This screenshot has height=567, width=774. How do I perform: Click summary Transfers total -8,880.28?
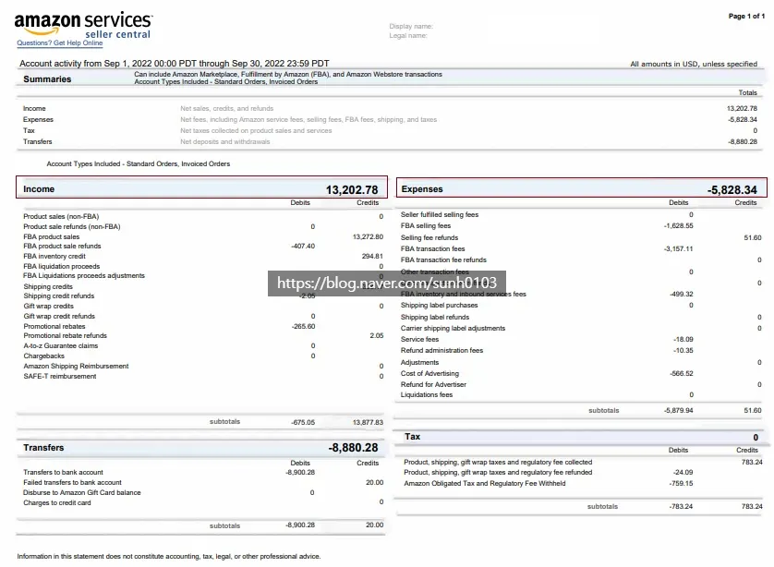coord(742,141)
